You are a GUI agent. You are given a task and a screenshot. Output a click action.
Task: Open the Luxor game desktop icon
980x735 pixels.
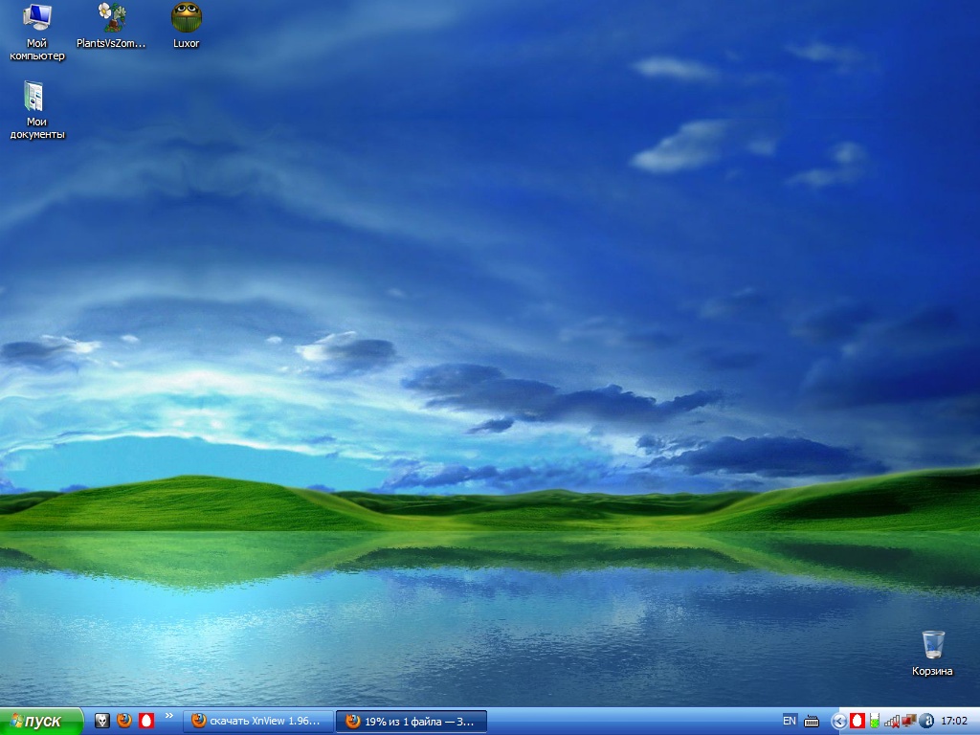(x=186, y=17)
